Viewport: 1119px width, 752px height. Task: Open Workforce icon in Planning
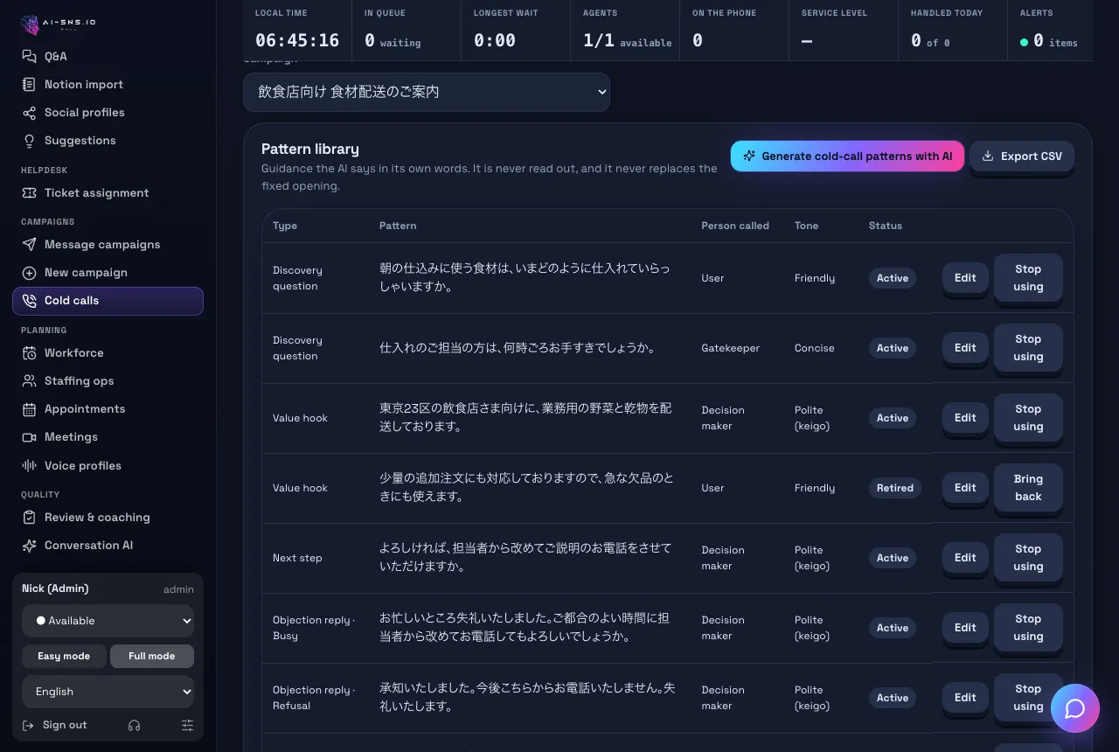coord(29,352)
